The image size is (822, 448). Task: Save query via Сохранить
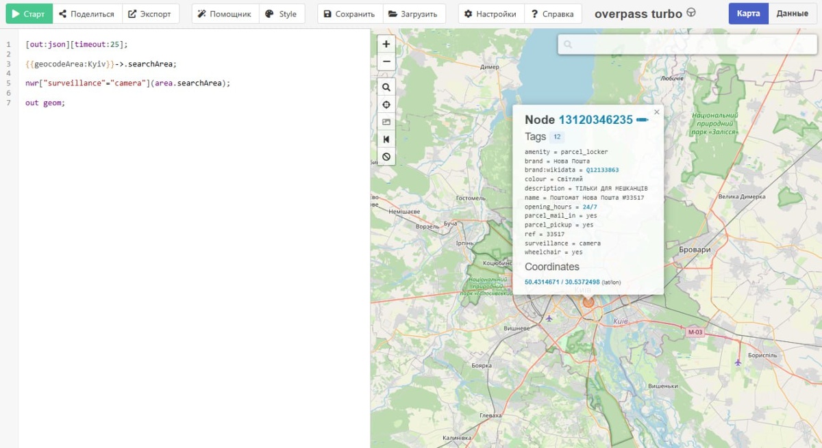[350, 14]
